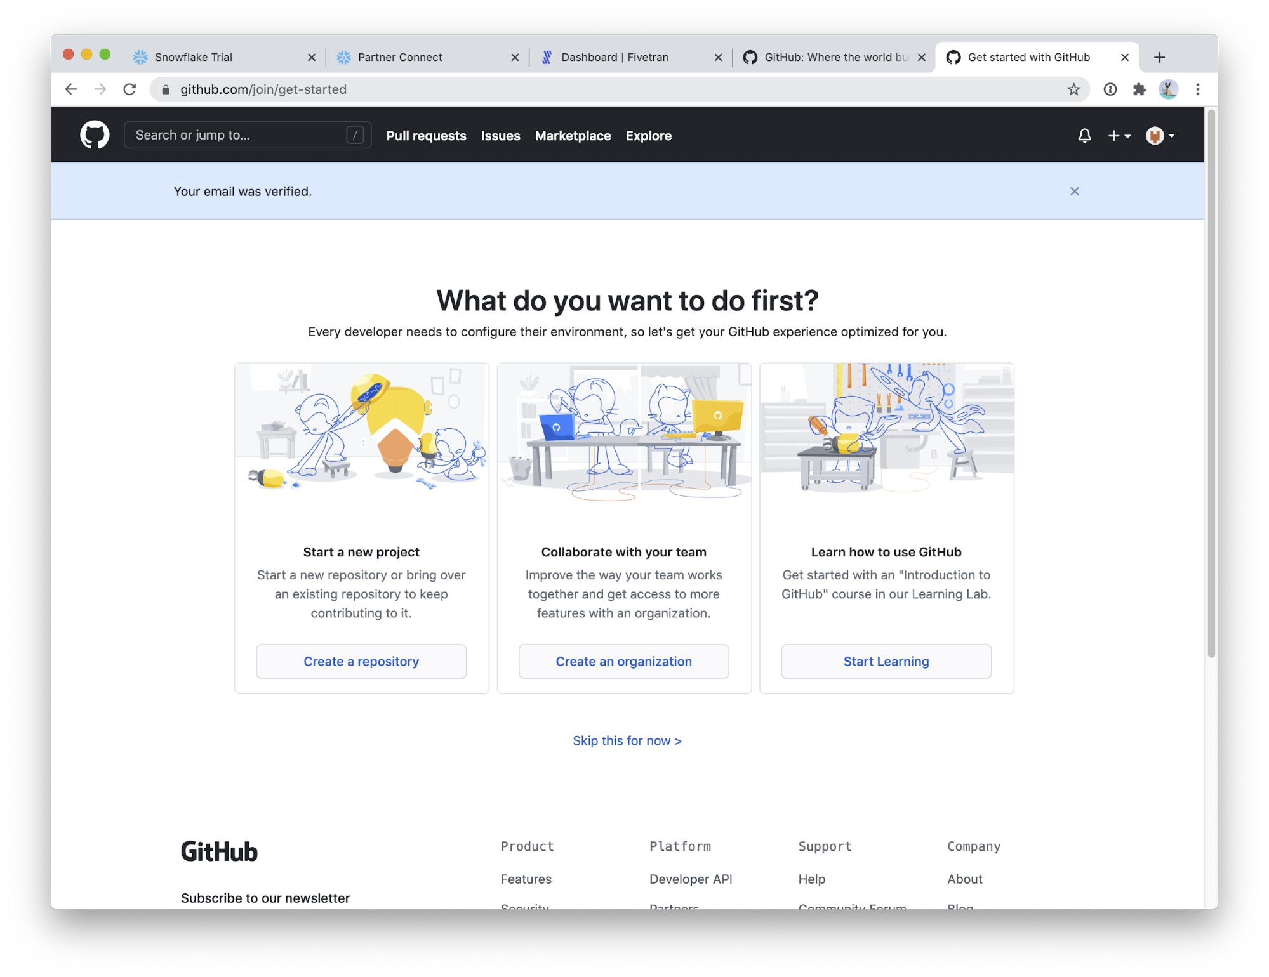Viewport: 1269px width, 977px height.
Task: Switch to Dashboard | Fivetran tab
Action: point(614,57)
